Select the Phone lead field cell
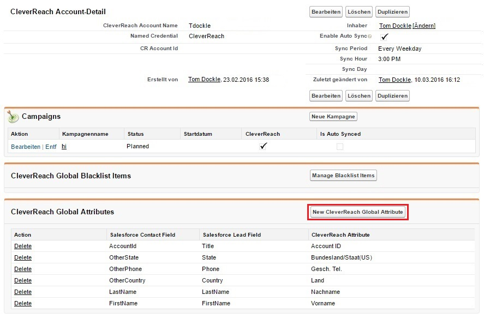Screen dimensions: 484x319 211,269
